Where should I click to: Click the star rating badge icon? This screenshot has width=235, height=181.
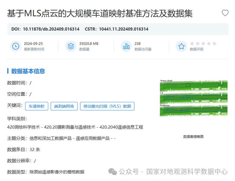pos(181,46)
